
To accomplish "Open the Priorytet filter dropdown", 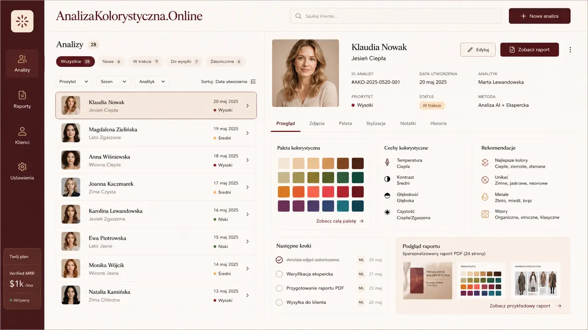I will coord(73,82).
